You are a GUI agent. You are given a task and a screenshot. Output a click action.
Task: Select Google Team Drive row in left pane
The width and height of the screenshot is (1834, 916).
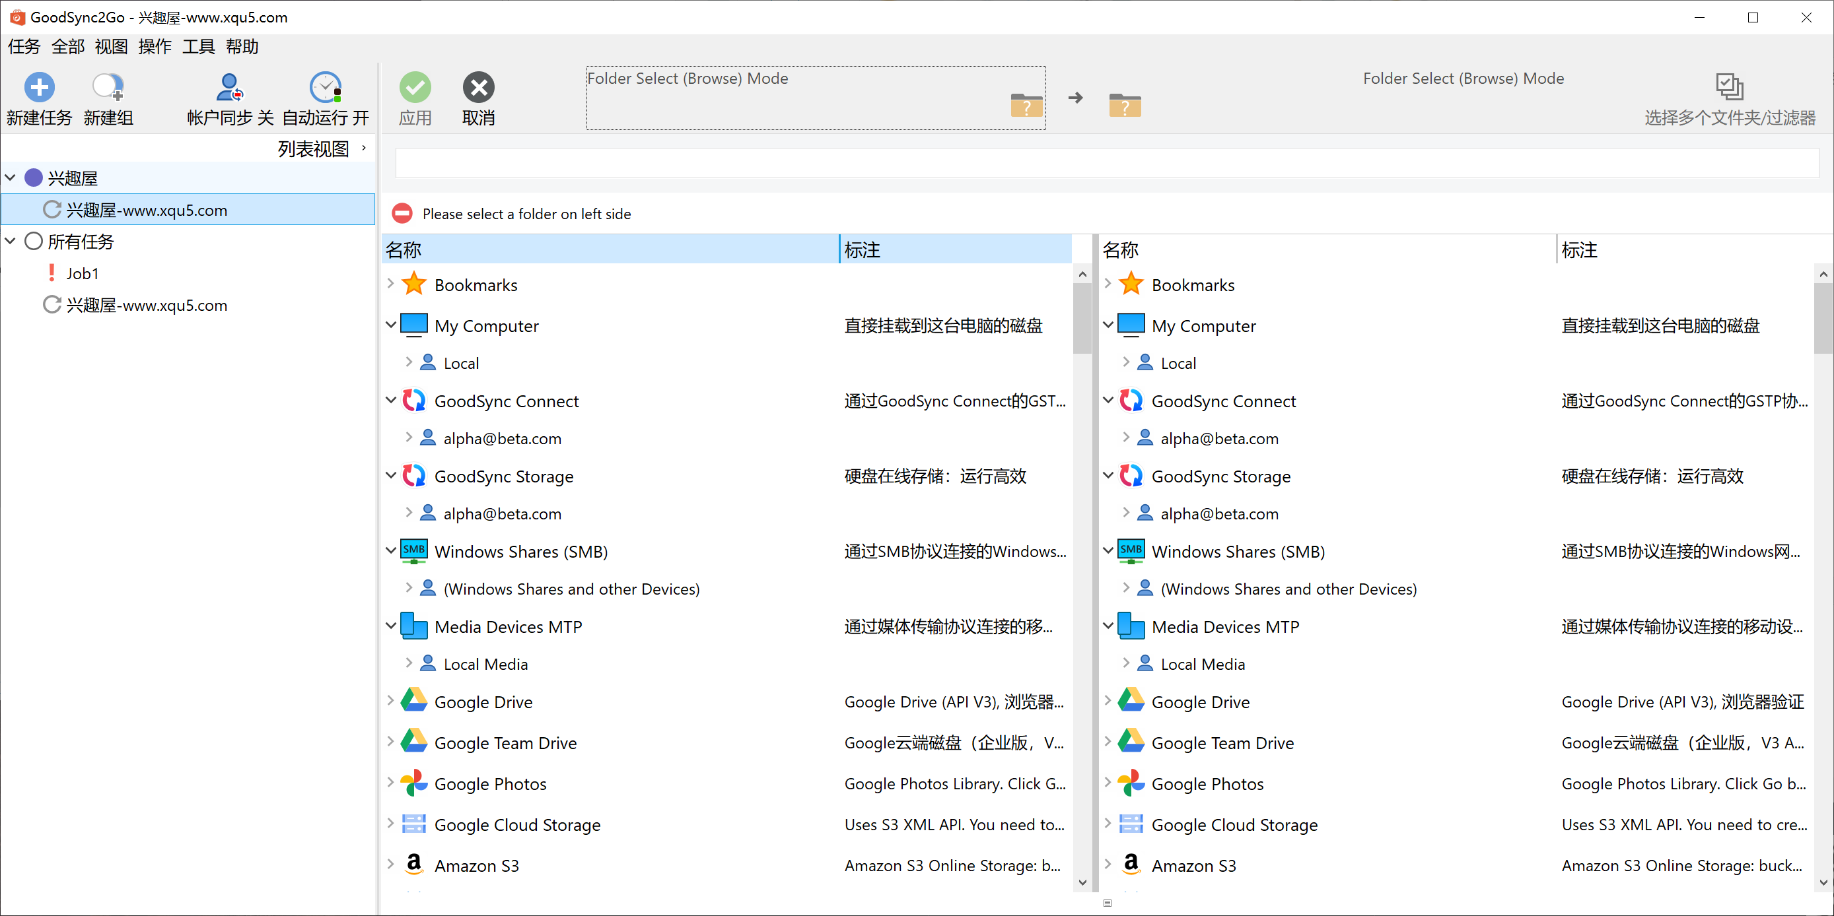[726, 742]
